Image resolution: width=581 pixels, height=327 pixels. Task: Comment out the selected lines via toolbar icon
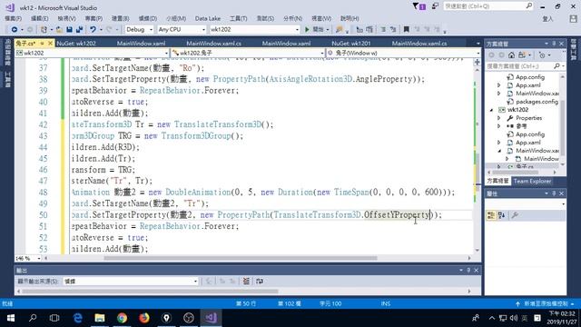point(383,29)
